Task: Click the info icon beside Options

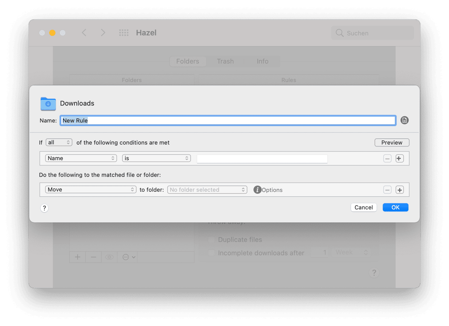Action: pos(257,190)
